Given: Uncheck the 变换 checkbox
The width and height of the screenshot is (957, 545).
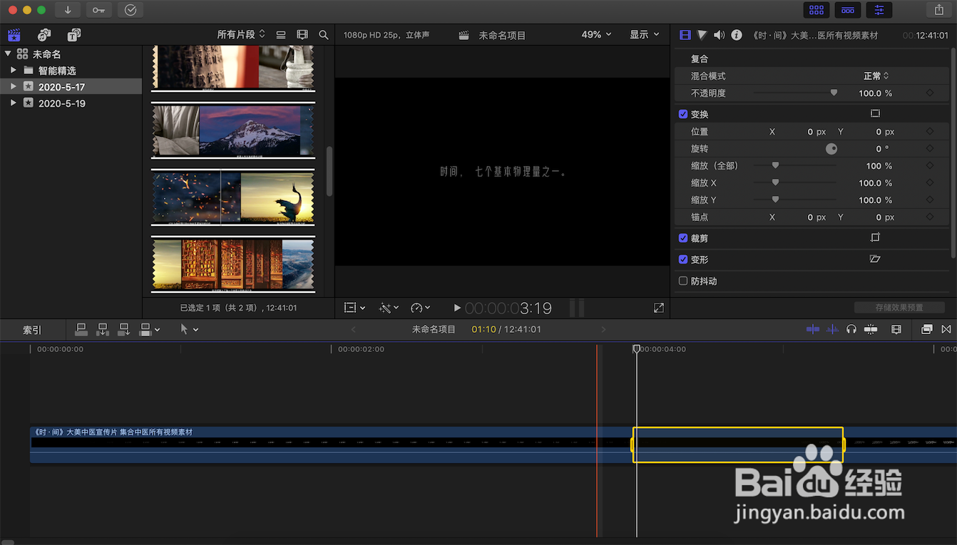Looking at the screenshot, I should tap(683, 114).
